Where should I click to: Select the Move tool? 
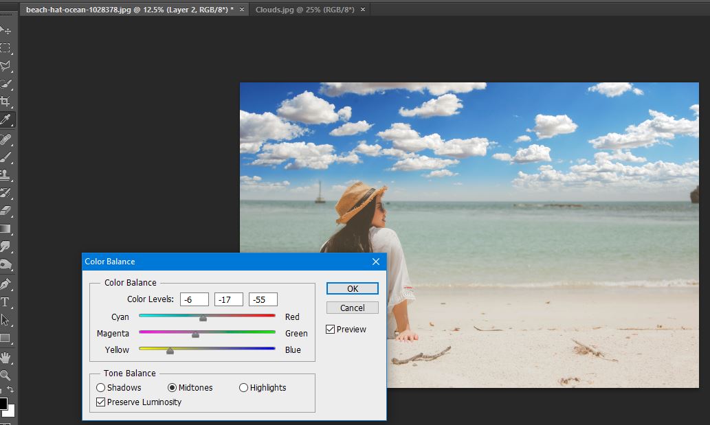[5, 30]
